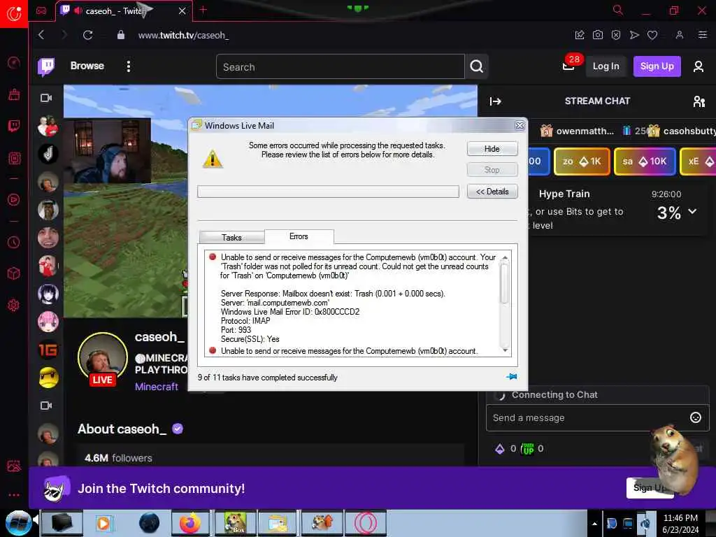Image resolution: width=716 pixels, height=537 pixels.
Task: Open Twitch panel in Opera sidebar
Action: (14, 126)
